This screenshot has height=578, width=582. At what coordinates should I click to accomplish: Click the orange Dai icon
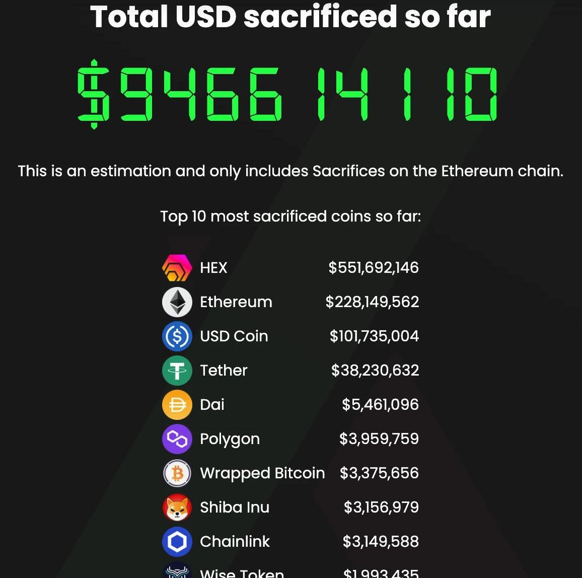pyautogui.click(x=177, y=405)
